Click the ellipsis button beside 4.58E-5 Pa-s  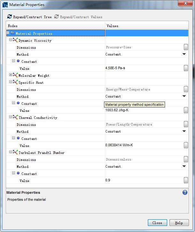[x=186, y=68]
